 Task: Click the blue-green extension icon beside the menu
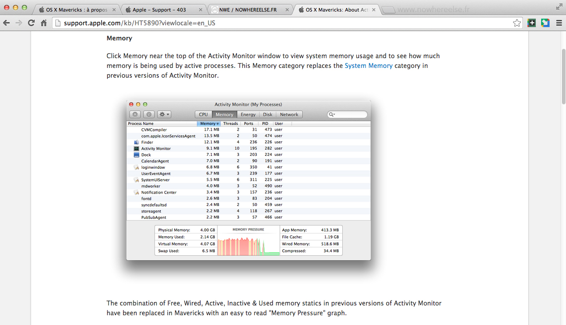(x=545, y=23)
